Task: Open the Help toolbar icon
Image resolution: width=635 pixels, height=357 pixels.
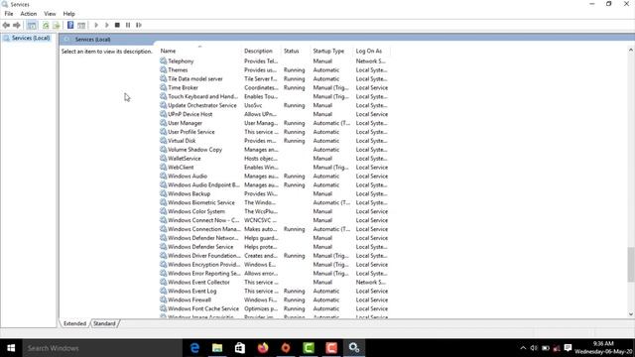Action: coord(70,25)
